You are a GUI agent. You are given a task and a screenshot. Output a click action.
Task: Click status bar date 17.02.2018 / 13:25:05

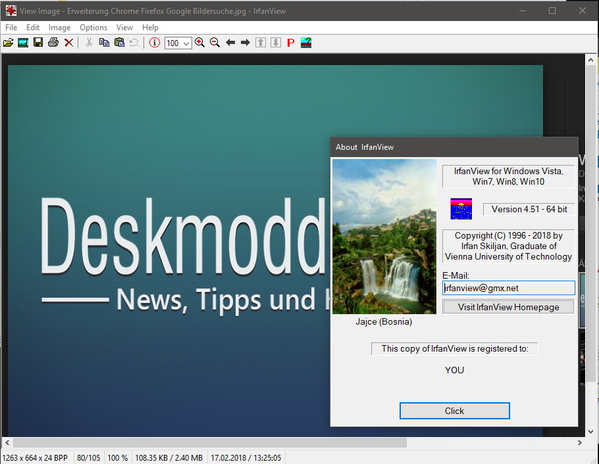pos(246,457)
